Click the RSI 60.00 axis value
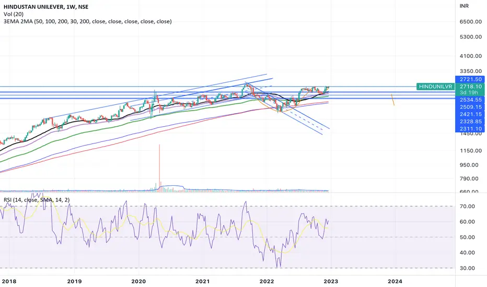Viewport: 487px width, 287px height. (x=468, y=222)
